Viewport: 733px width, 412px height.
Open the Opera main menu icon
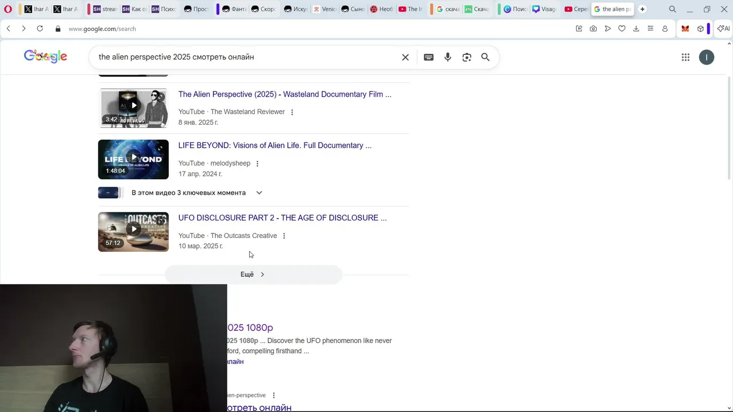(x=8, y=9)
